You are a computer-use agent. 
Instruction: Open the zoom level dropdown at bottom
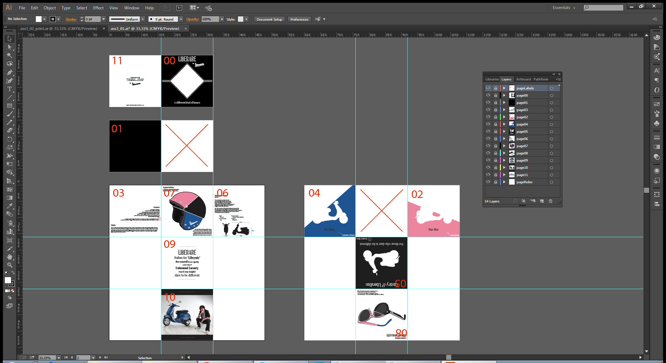(59, 358)
